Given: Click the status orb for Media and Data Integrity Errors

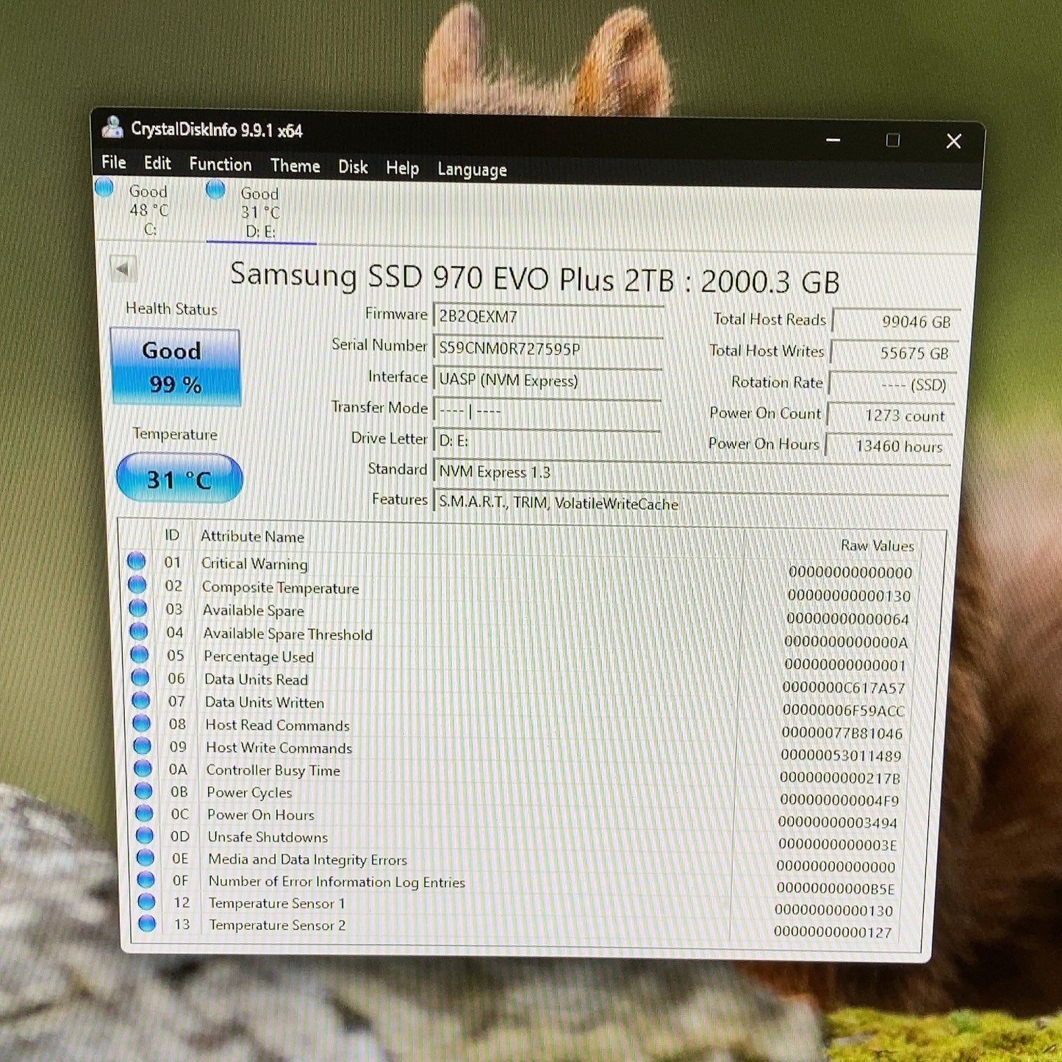Looking at the screenshot, I should click(x=146, y=858).
